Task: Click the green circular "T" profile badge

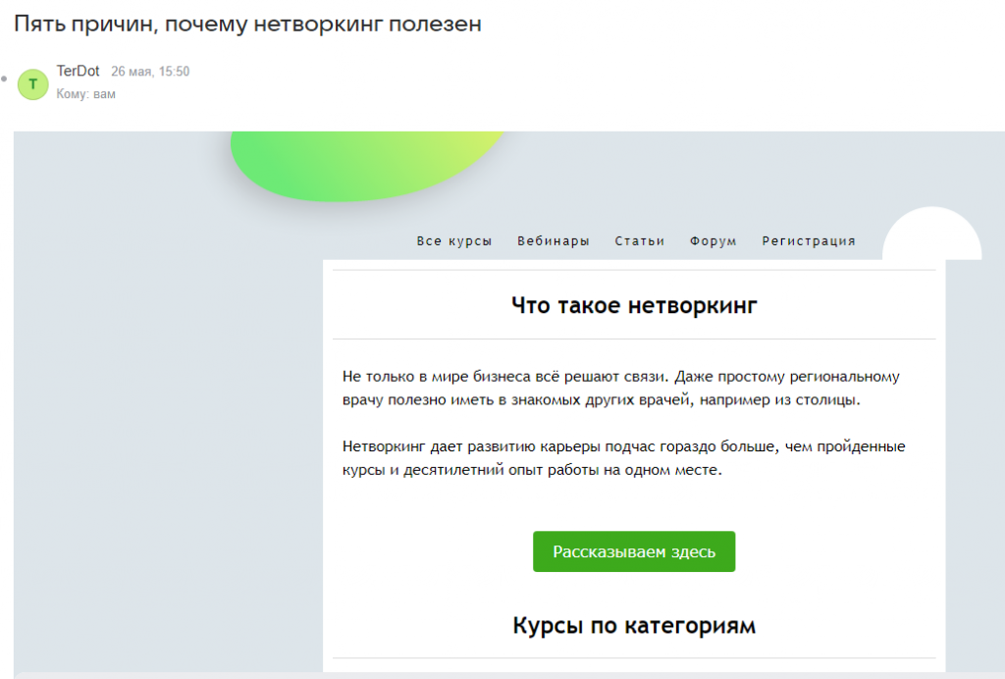Action: tap(32, 84)
